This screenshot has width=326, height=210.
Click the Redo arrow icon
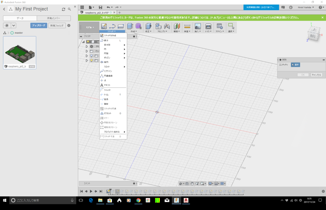click(x=117, y=7)
